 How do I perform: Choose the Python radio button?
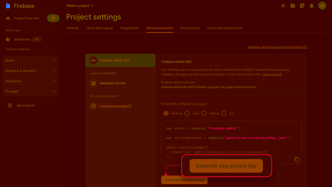point(204,113)
